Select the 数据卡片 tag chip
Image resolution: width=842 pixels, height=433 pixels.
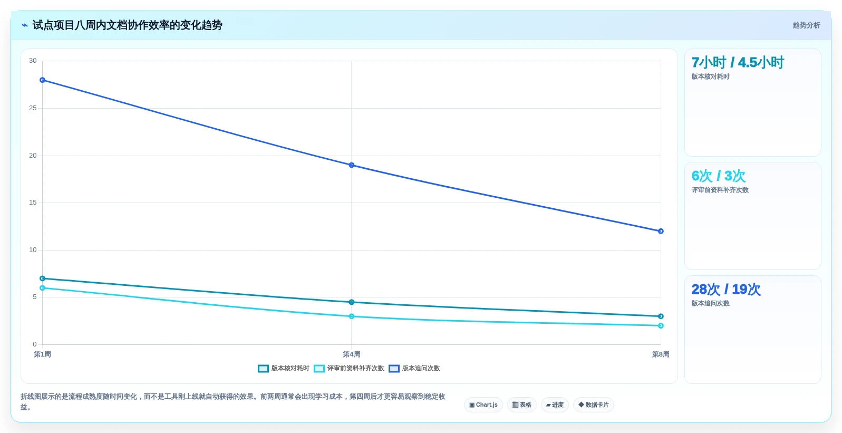point(594,405)
